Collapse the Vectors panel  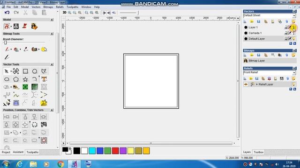[294, 11]
